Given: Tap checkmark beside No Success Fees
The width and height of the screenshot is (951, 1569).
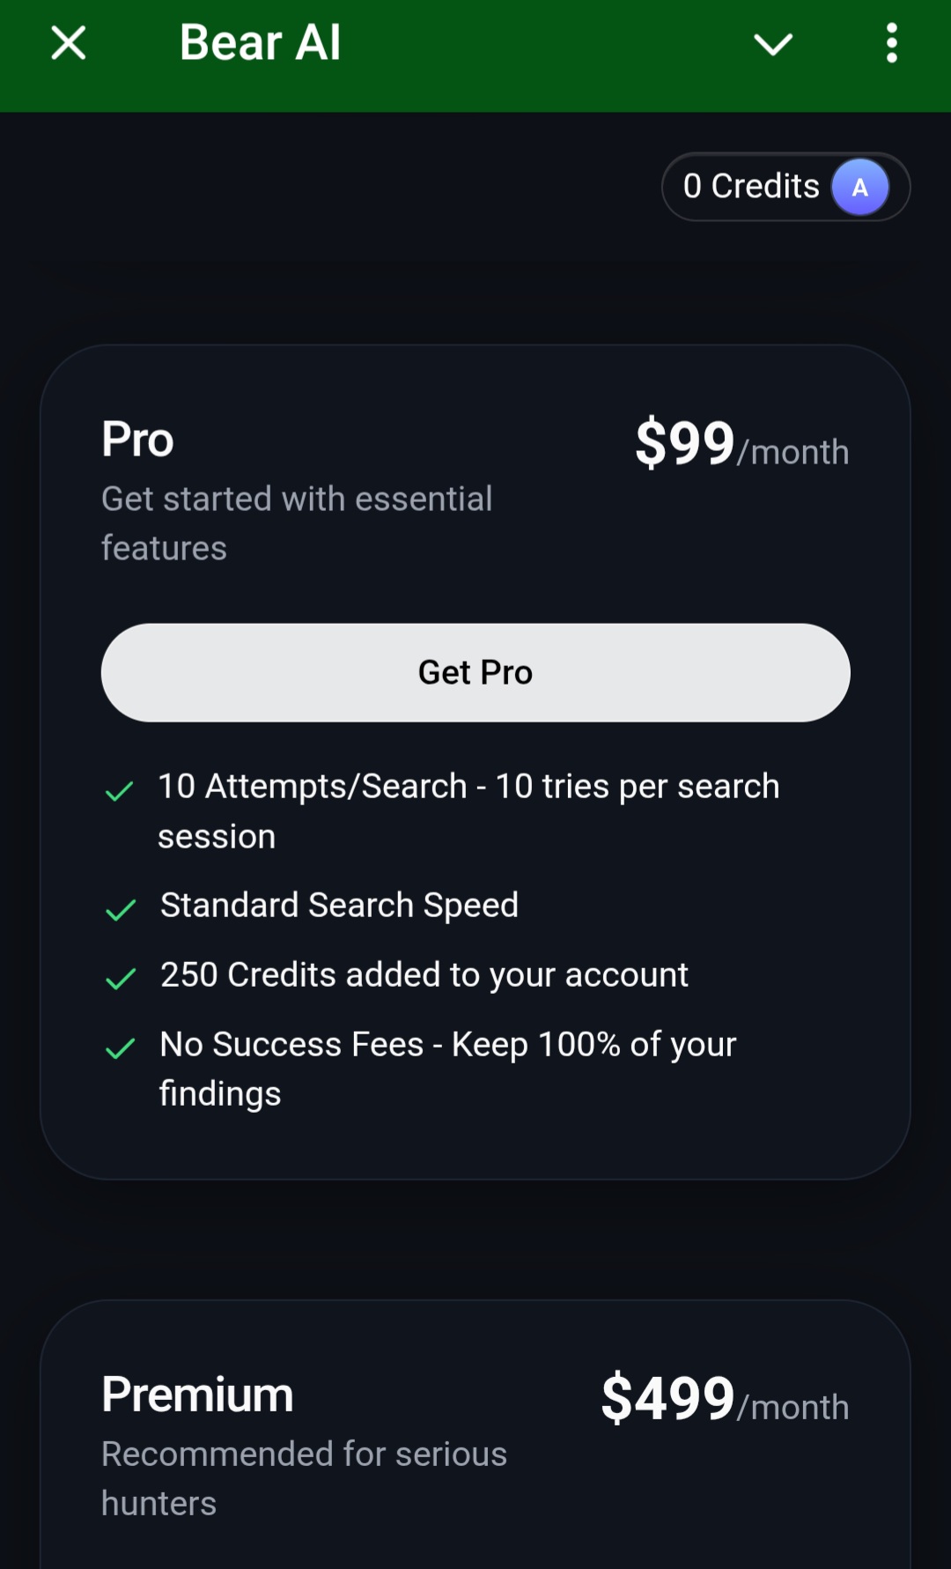Looking at the screenshot, I should coord(120,1048).
